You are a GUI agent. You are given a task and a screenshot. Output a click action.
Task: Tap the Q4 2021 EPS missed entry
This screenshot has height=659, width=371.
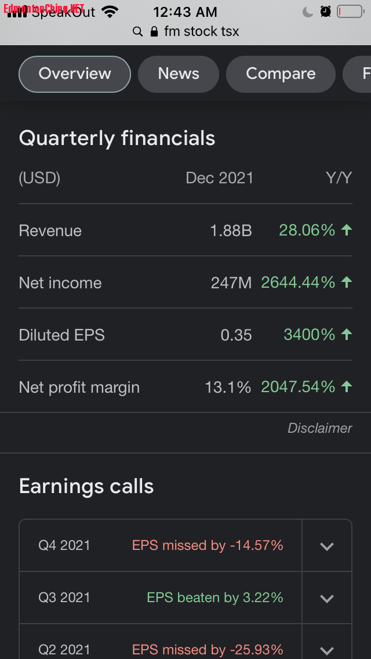pos(208,545)
